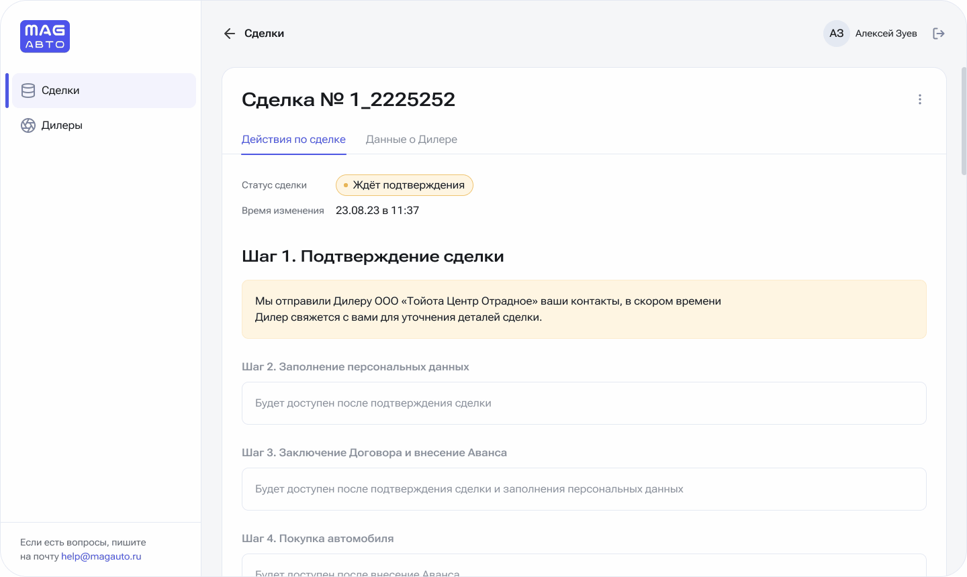967x577 pixels.
Task: Select Сделки in the sidebar menu
Action: coord(60,91)
